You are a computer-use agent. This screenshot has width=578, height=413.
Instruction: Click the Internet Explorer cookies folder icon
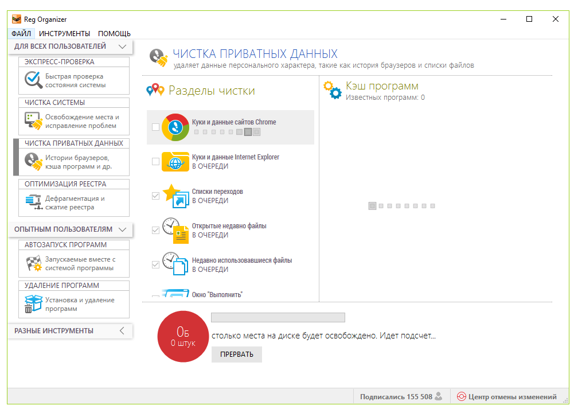(x=175, y=162)
